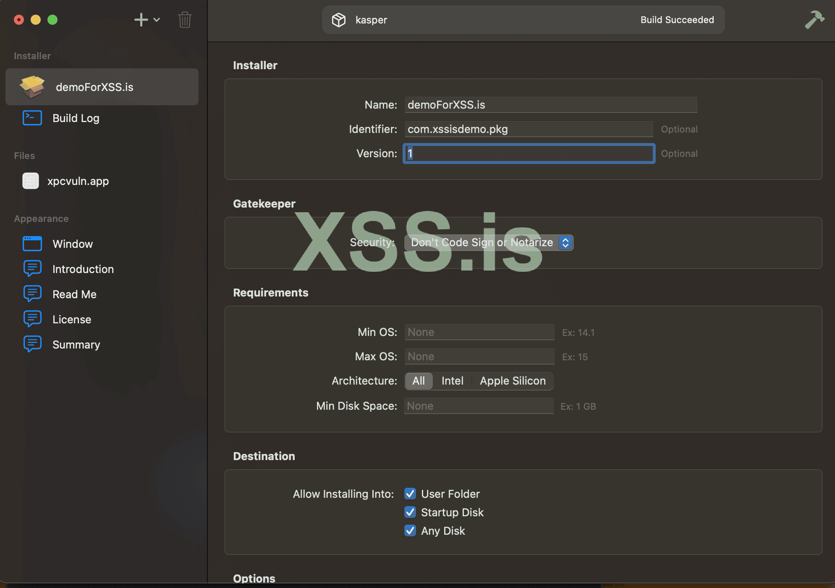Open the License sidebar item

72,320
